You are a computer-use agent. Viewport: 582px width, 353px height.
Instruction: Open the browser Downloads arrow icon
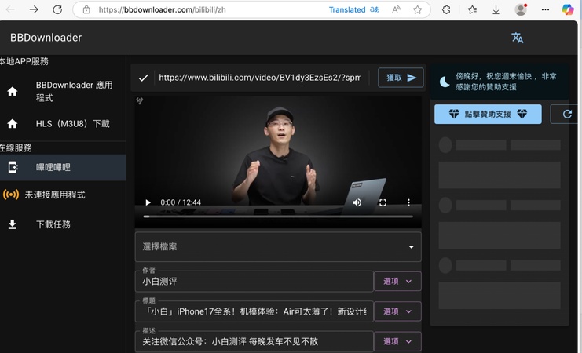496,10
